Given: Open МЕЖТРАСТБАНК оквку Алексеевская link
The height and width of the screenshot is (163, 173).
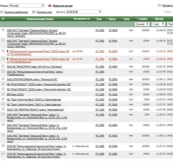Looking at the screenshot, I should [x=35, y=110].
